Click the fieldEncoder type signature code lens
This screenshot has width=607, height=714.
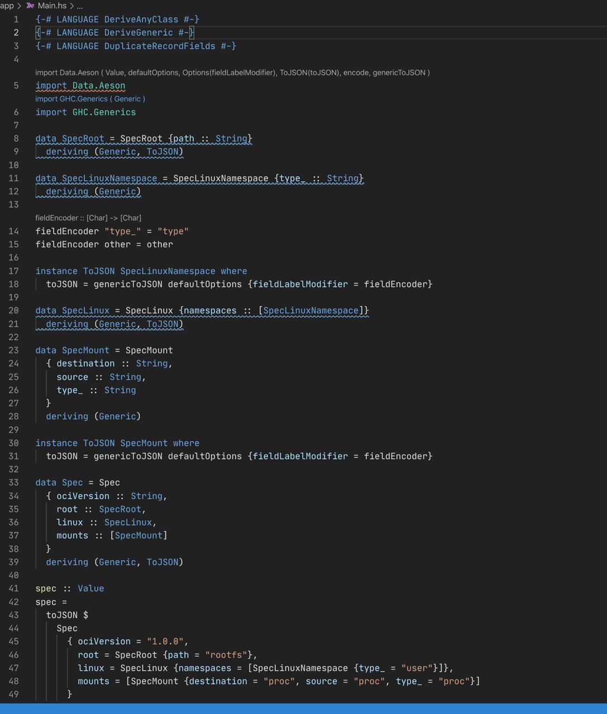tap(88, 218)
